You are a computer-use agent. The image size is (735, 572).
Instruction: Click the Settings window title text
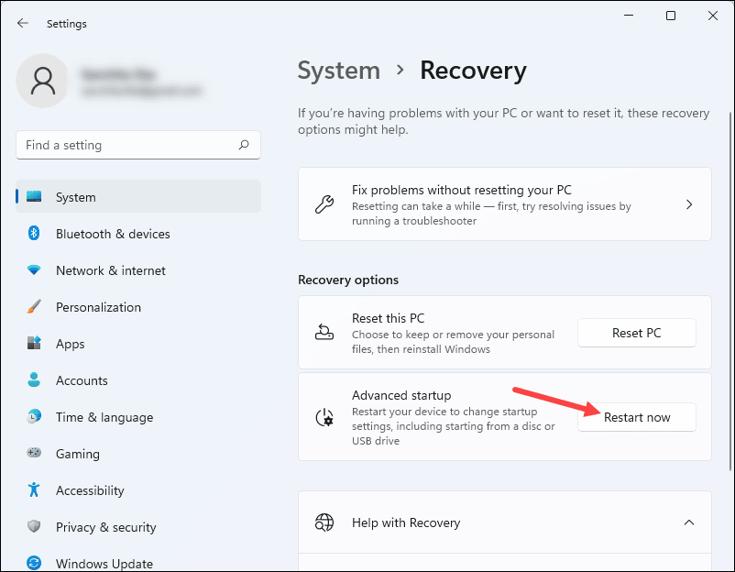click(67, 24)
